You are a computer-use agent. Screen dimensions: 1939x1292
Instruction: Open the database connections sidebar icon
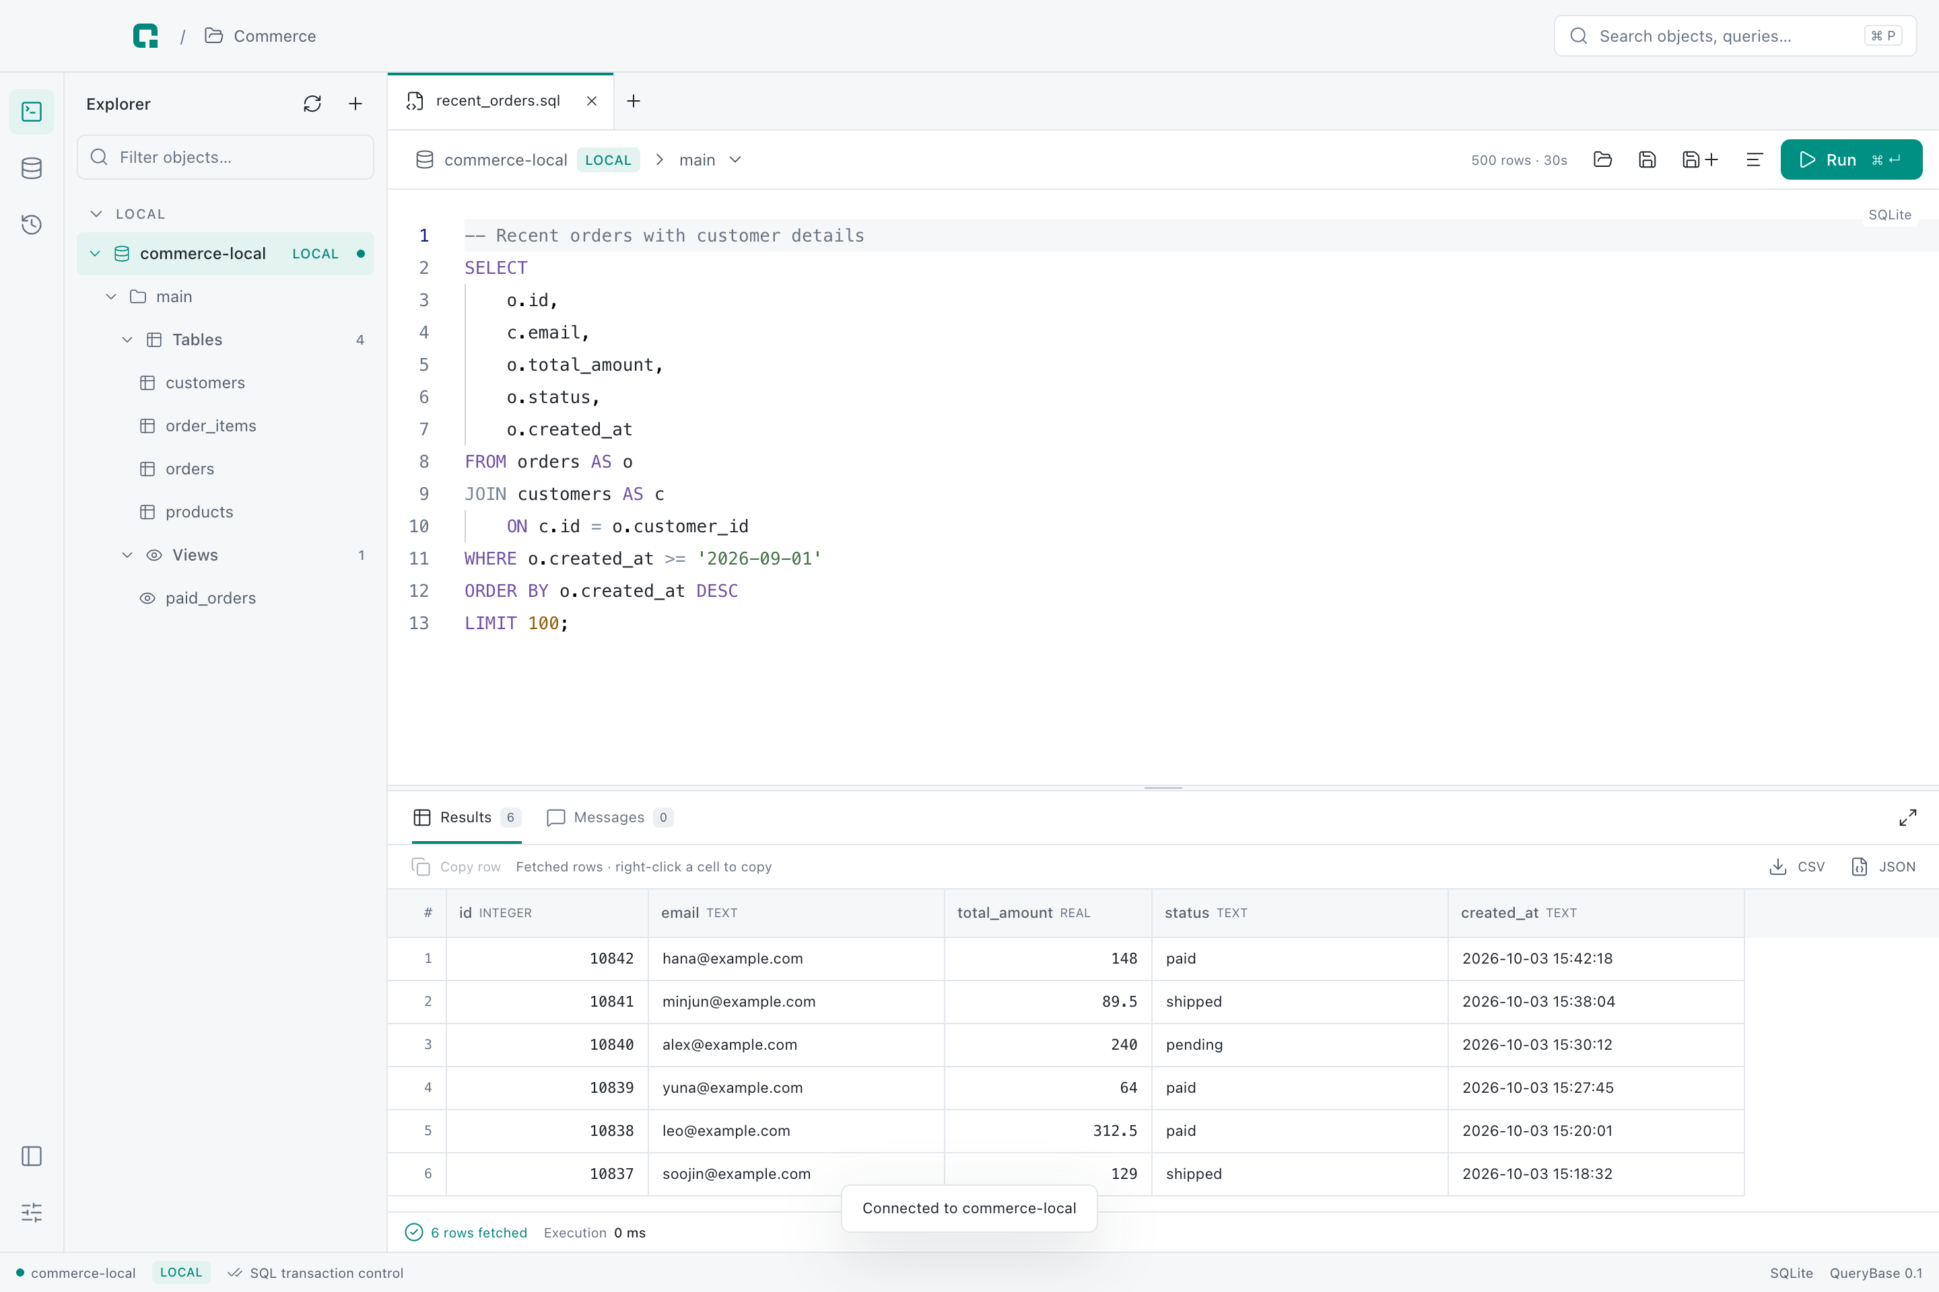[32, 168]
